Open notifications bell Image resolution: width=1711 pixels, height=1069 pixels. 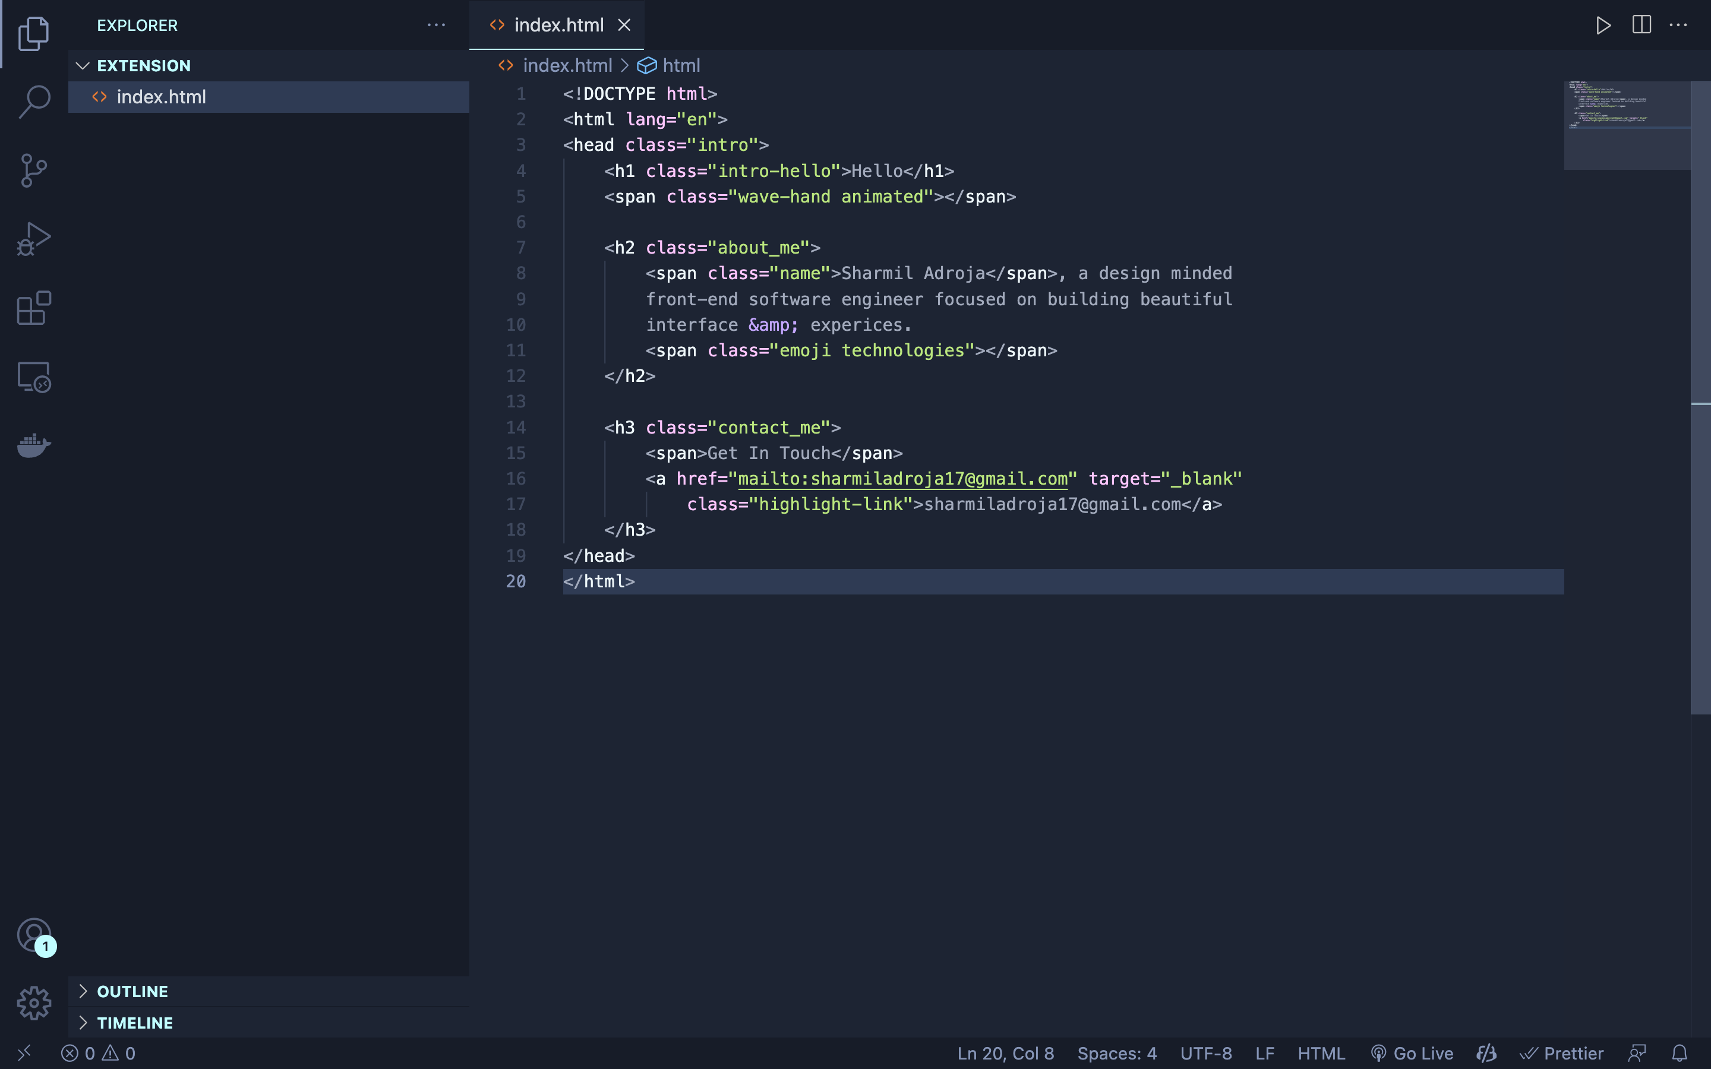pos(1679,1054)
